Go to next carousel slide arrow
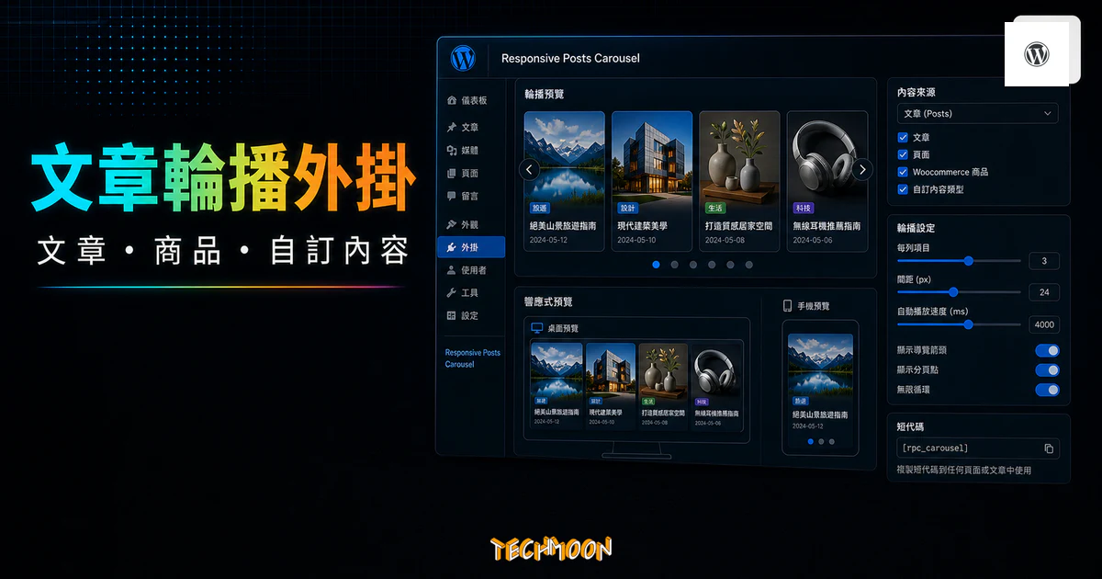This screenshot has width=1102, height=579. click(861, 169)
